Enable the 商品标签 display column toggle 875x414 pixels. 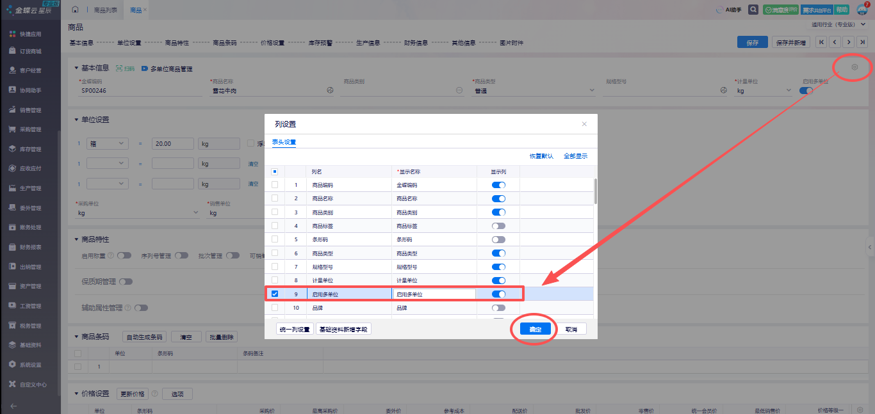498,226
